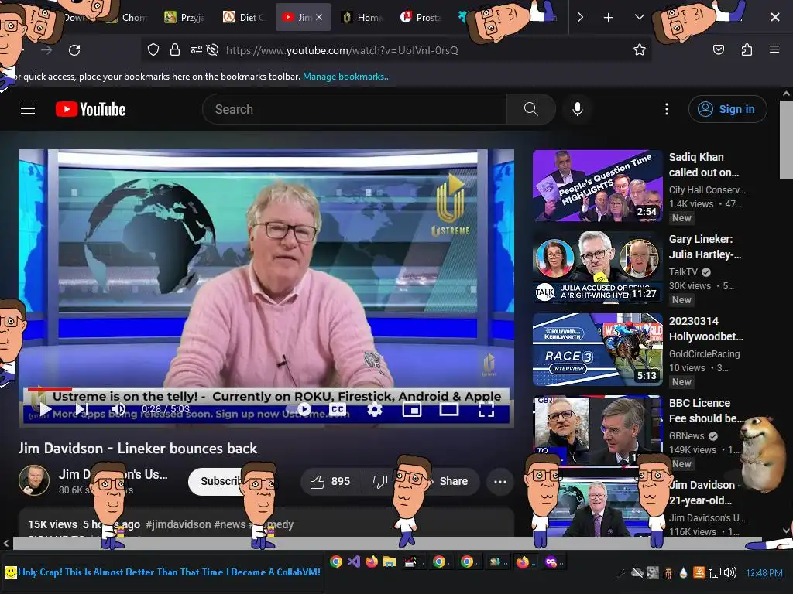793x594 pixels.
Task: Open the taskbar clock showing 12:48 PM
Action: (x=764, y=573)
